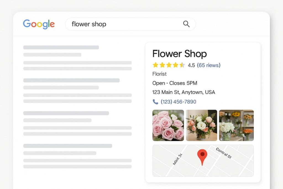Call the (123) 456-7890 phone number
The image size is (283, 189).
pyautogui.click(x=178, y=102)
